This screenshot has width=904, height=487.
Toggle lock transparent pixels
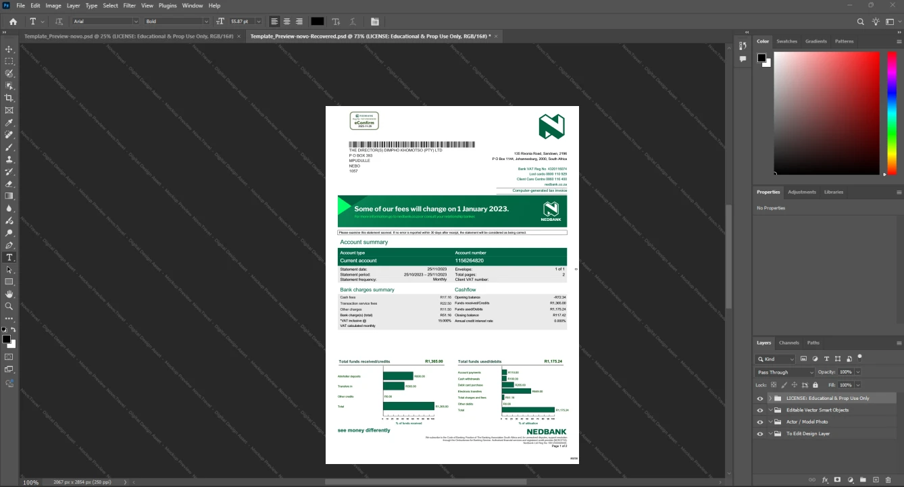coord(774,385)
